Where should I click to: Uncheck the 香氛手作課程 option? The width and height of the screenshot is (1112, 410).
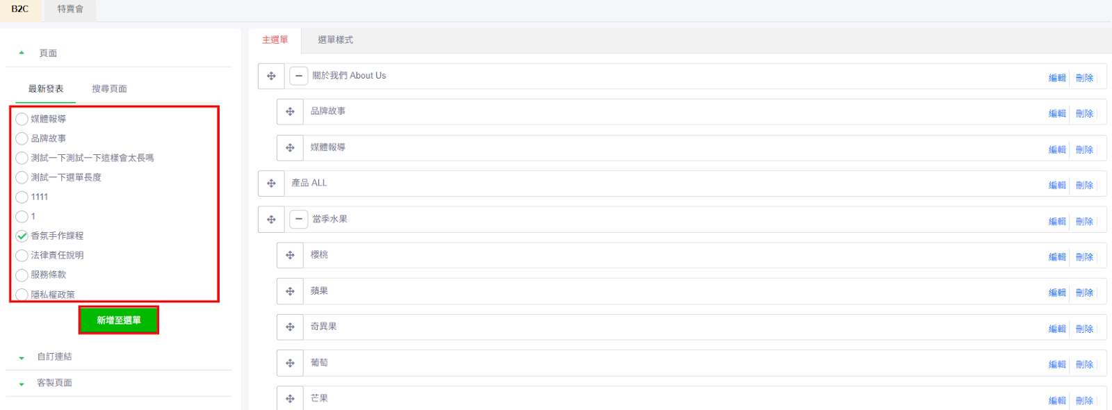click(22, 236)
